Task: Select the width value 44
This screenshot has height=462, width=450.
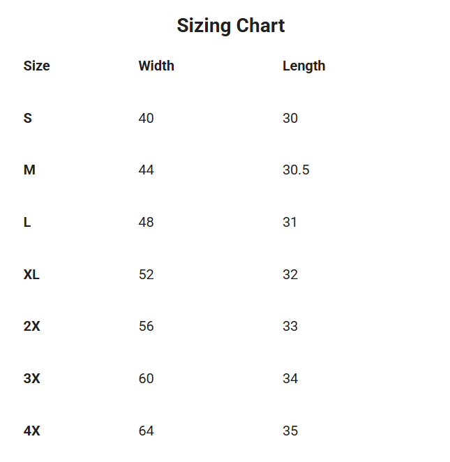Action: coord(146,170)
